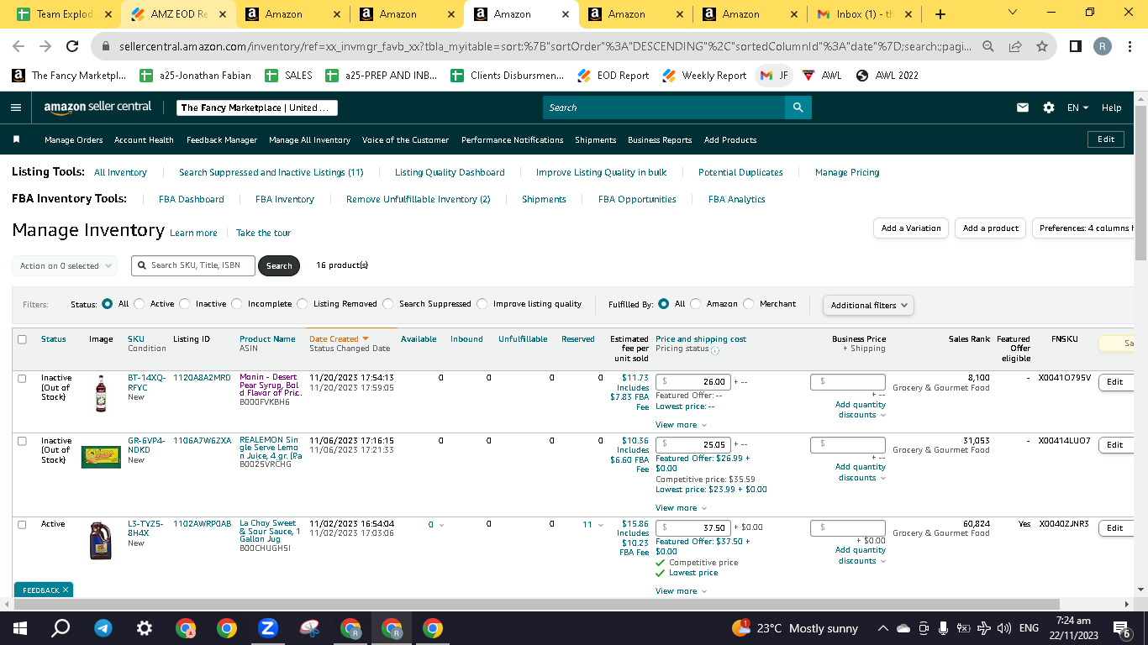Click the share page icon in address bar
Screen dimensions: 1148x645
(1015, 46)
